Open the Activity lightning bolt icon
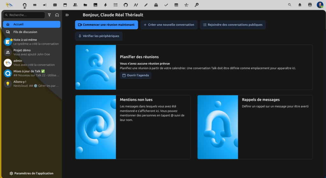Viewport: 326px width, 178px height. click(105, 5)
